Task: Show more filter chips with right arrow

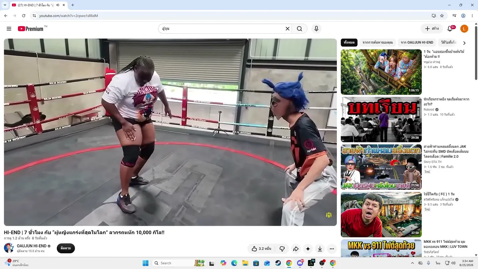Action: (x=464, y=43)
